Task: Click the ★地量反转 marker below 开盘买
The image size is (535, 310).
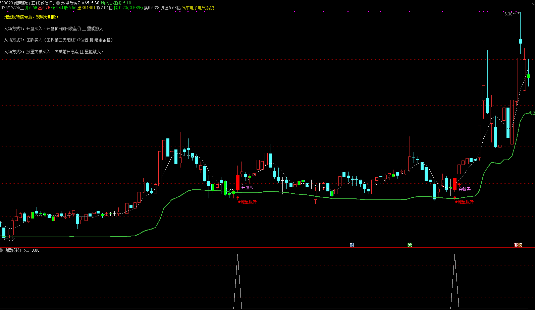Action: click(247, 202)
